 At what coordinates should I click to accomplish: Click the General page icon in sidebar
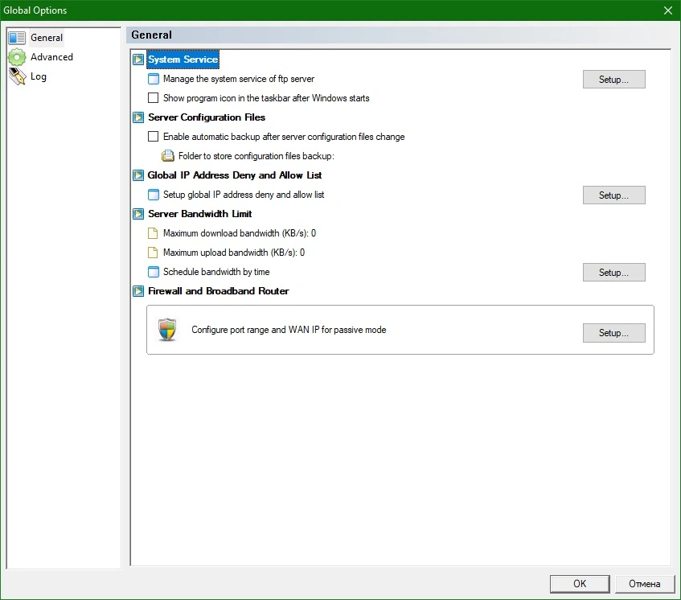coord(18,38)
